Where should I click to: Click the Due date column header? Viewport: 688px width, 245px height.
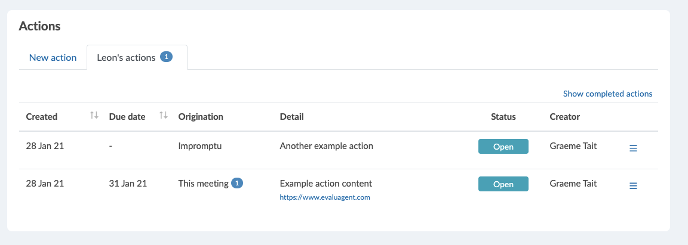pyautogui.click(x=127, y=117)
